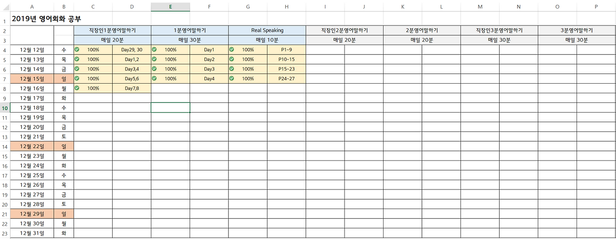Select the Day1,2 cell
Image resolution: width=616 pixels, height=239 pixels.
click(x=132, y=59)
